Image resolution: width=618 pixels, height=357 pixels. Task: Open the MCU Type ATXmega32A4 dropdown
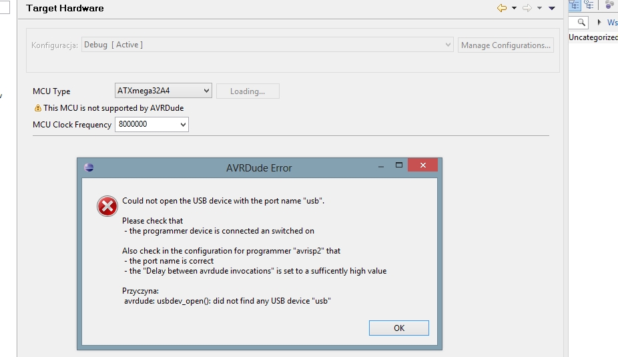tap(163, 91)
